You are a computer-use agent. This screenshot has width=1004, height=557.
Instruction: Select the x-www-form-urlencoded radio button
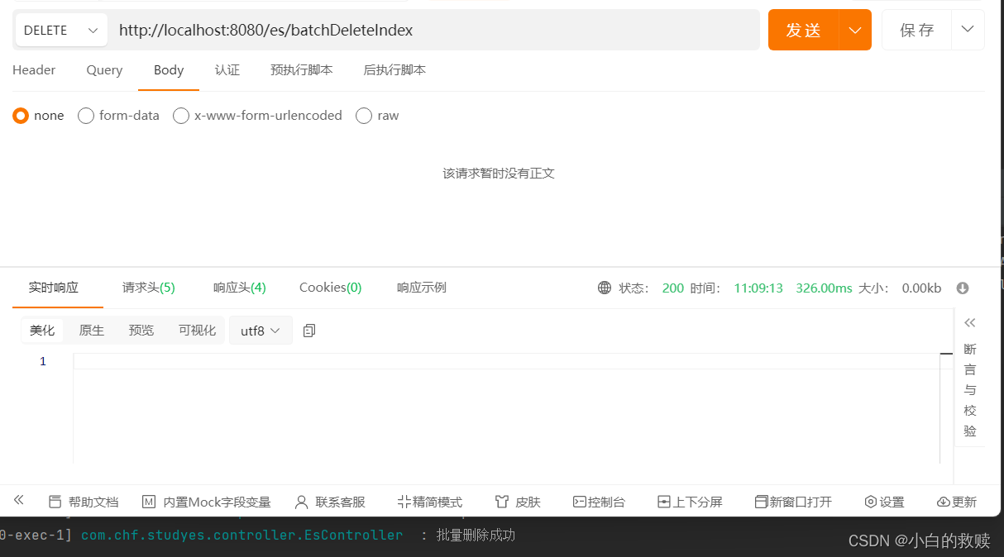click(x=181, y=116)
